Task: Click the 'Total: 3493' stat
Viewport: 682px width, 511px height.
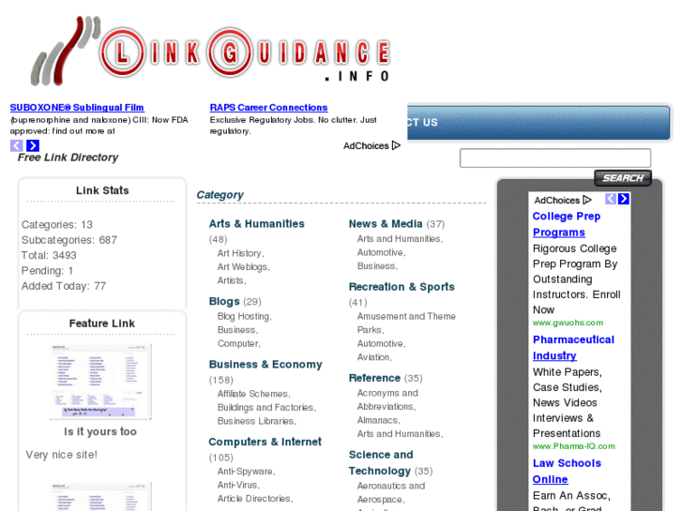Action: pos(49,255)
